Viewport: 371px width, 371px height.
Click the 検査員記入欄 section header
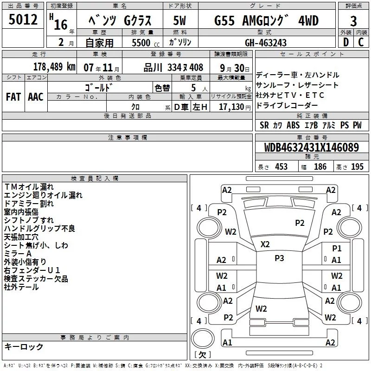[95, 179]
